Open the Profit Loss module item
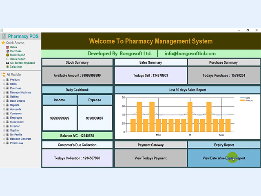The height and width of the screenshot is (196, 261). [16, 143]
